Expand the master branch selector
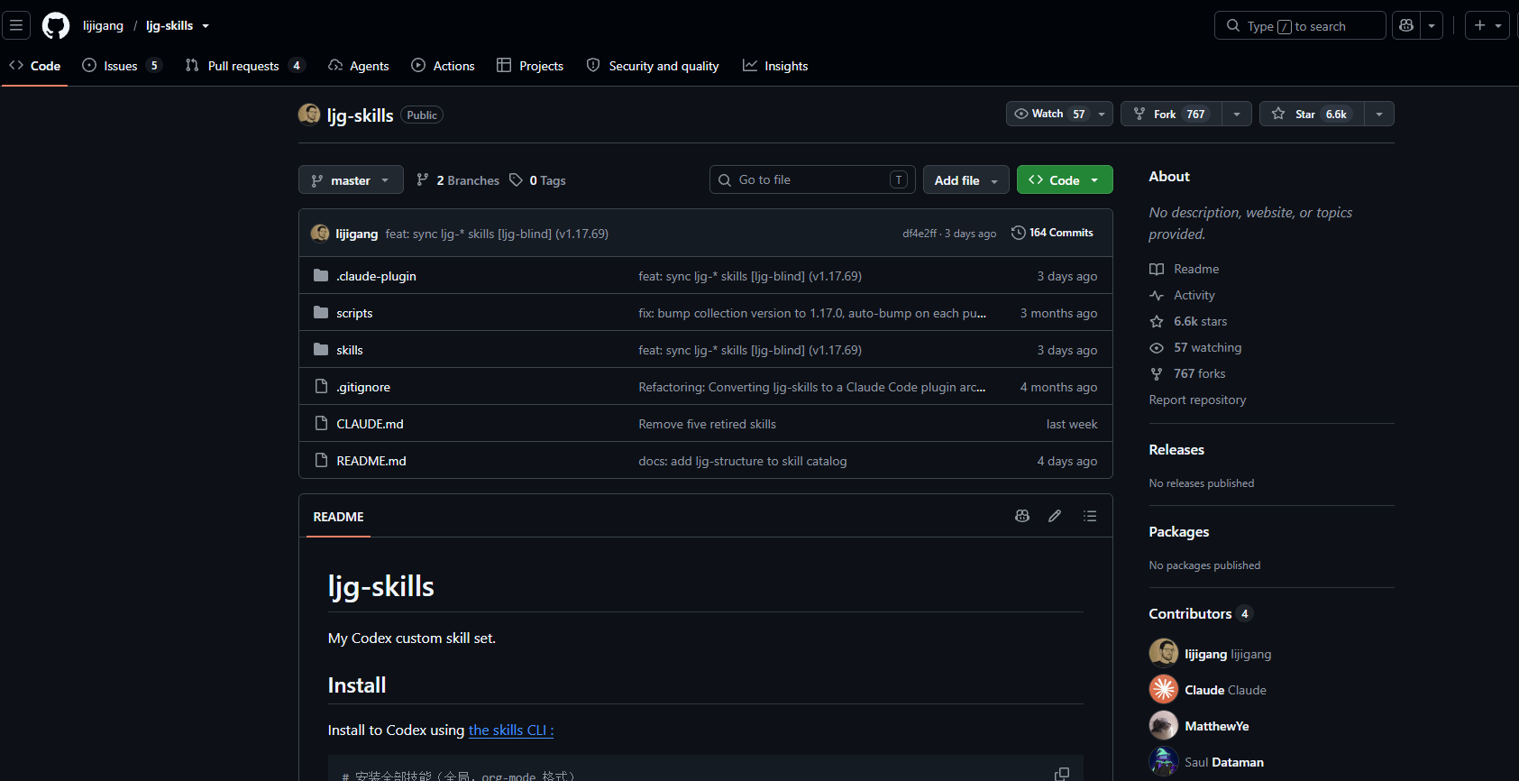This screenshot has width=1519, height=781. tap(351, 180)
